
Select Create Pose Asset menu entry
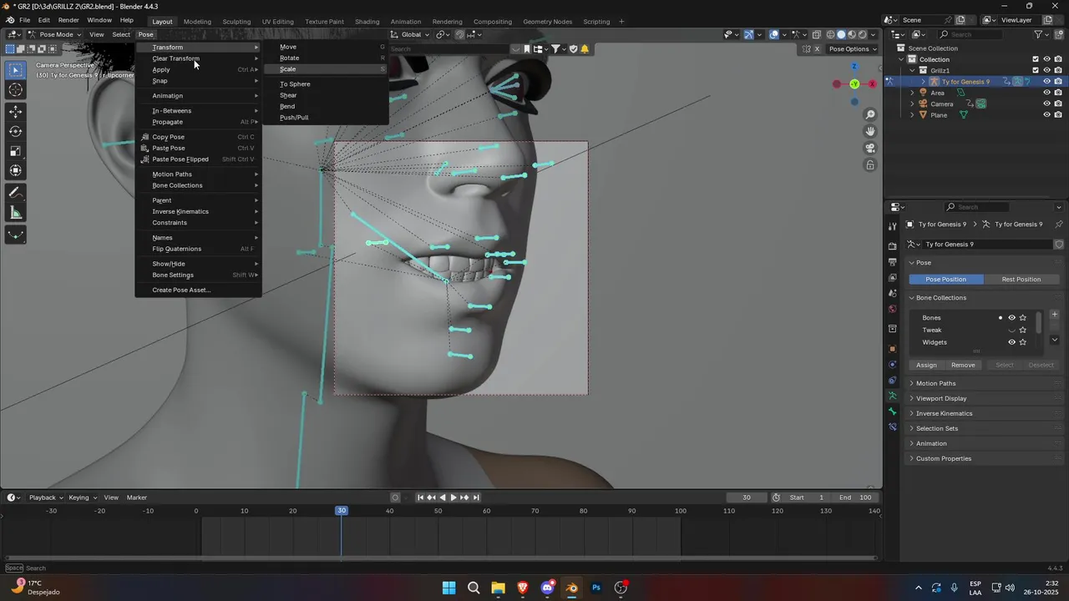click(199, 290)
